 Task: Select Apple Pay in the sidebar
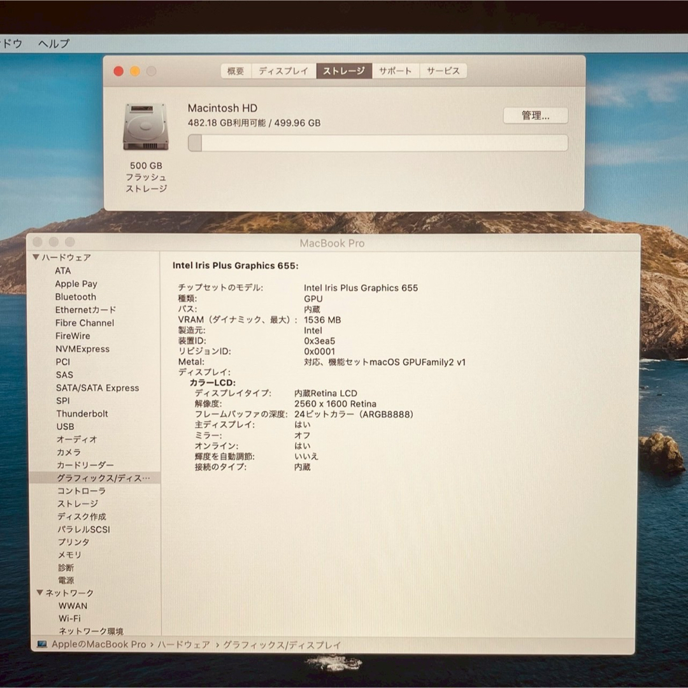pos(76,284)
